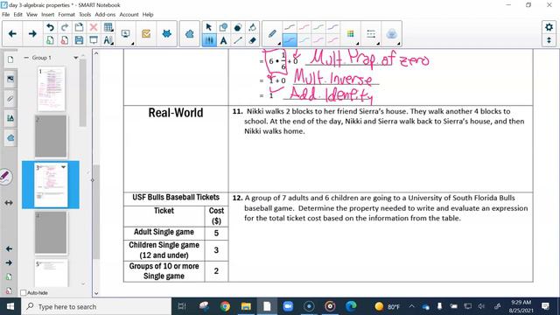The image size is (560, 315).
Task: Open toolbar settings gear
Action: point(549,27)
